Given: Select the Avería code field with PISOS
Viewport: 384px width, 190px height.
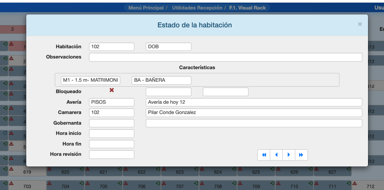Looking at the screenshot, I should (112, 102).
